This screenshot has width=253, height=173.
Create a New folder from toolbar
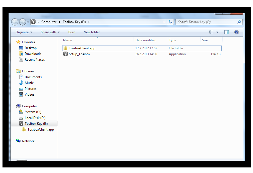point(92,32)
